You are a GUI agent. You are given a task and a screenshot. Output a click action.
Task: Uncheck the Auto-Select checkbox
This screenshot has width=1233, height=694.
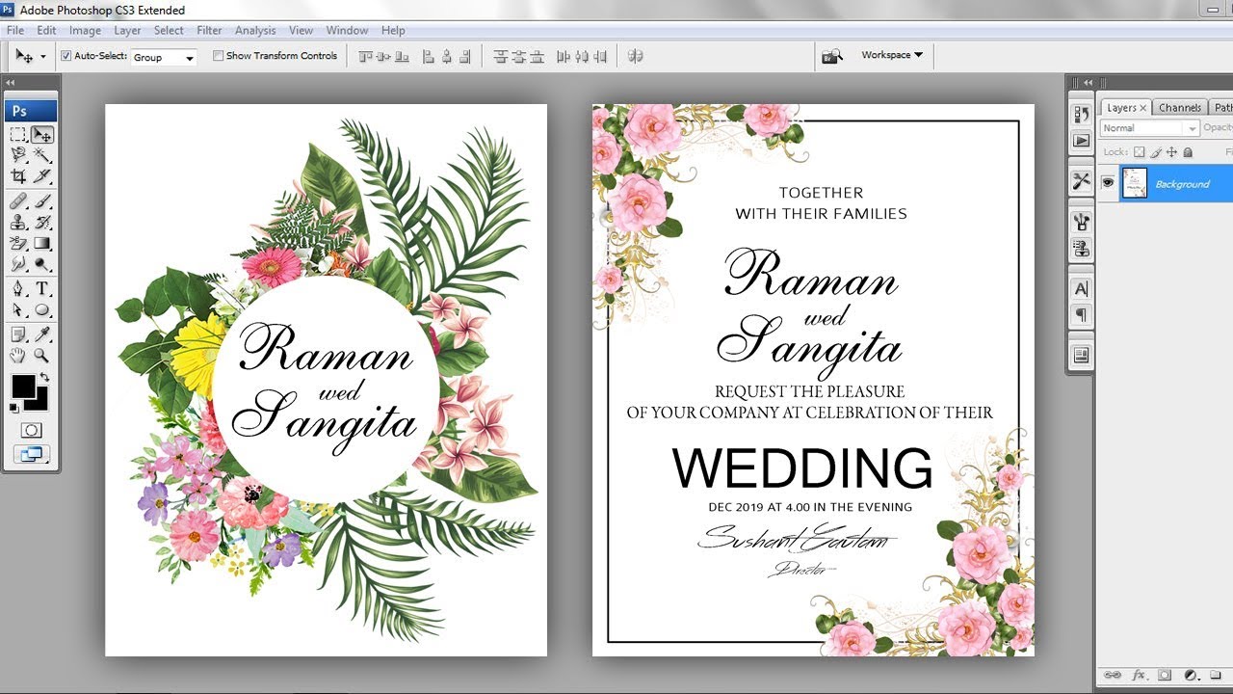66,56
